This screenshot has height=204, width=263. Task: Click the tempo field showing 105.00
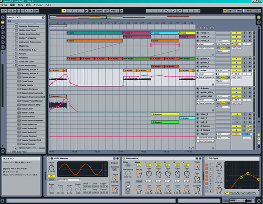click(x=12, y=11)
